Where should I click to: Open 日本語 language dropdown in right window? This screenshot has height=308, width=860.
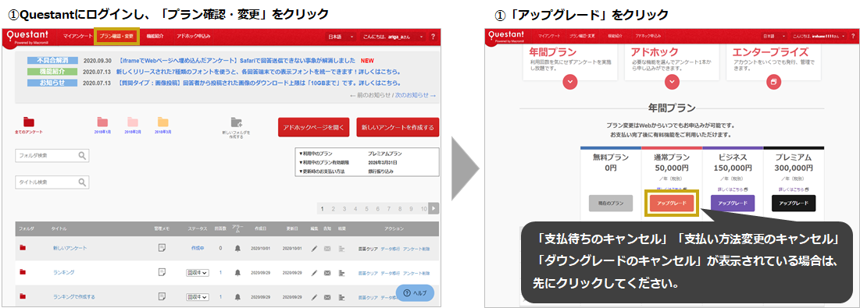coord(773,36)
